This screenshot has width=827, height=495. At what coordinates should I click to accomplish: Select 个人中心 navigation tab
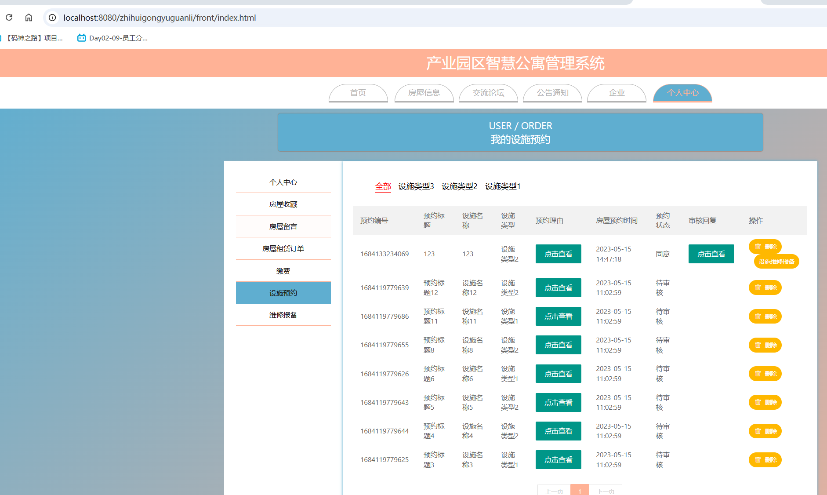(x=682, y=93)
